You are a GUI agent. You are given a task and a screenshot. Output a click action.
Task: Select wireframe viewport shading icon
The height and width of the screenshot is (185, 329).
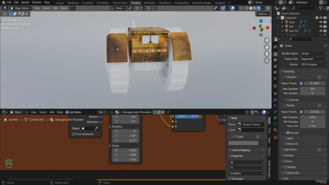[x=247, y=8]
